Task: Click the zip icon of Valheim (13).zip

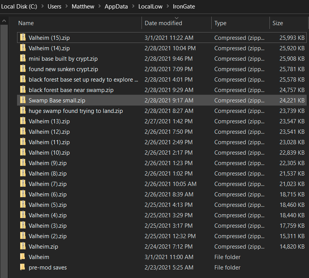Action: (23, 121)
